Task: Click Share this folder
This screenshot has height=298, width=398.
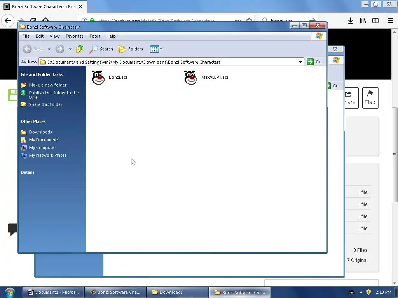Action: coord(46,104)
